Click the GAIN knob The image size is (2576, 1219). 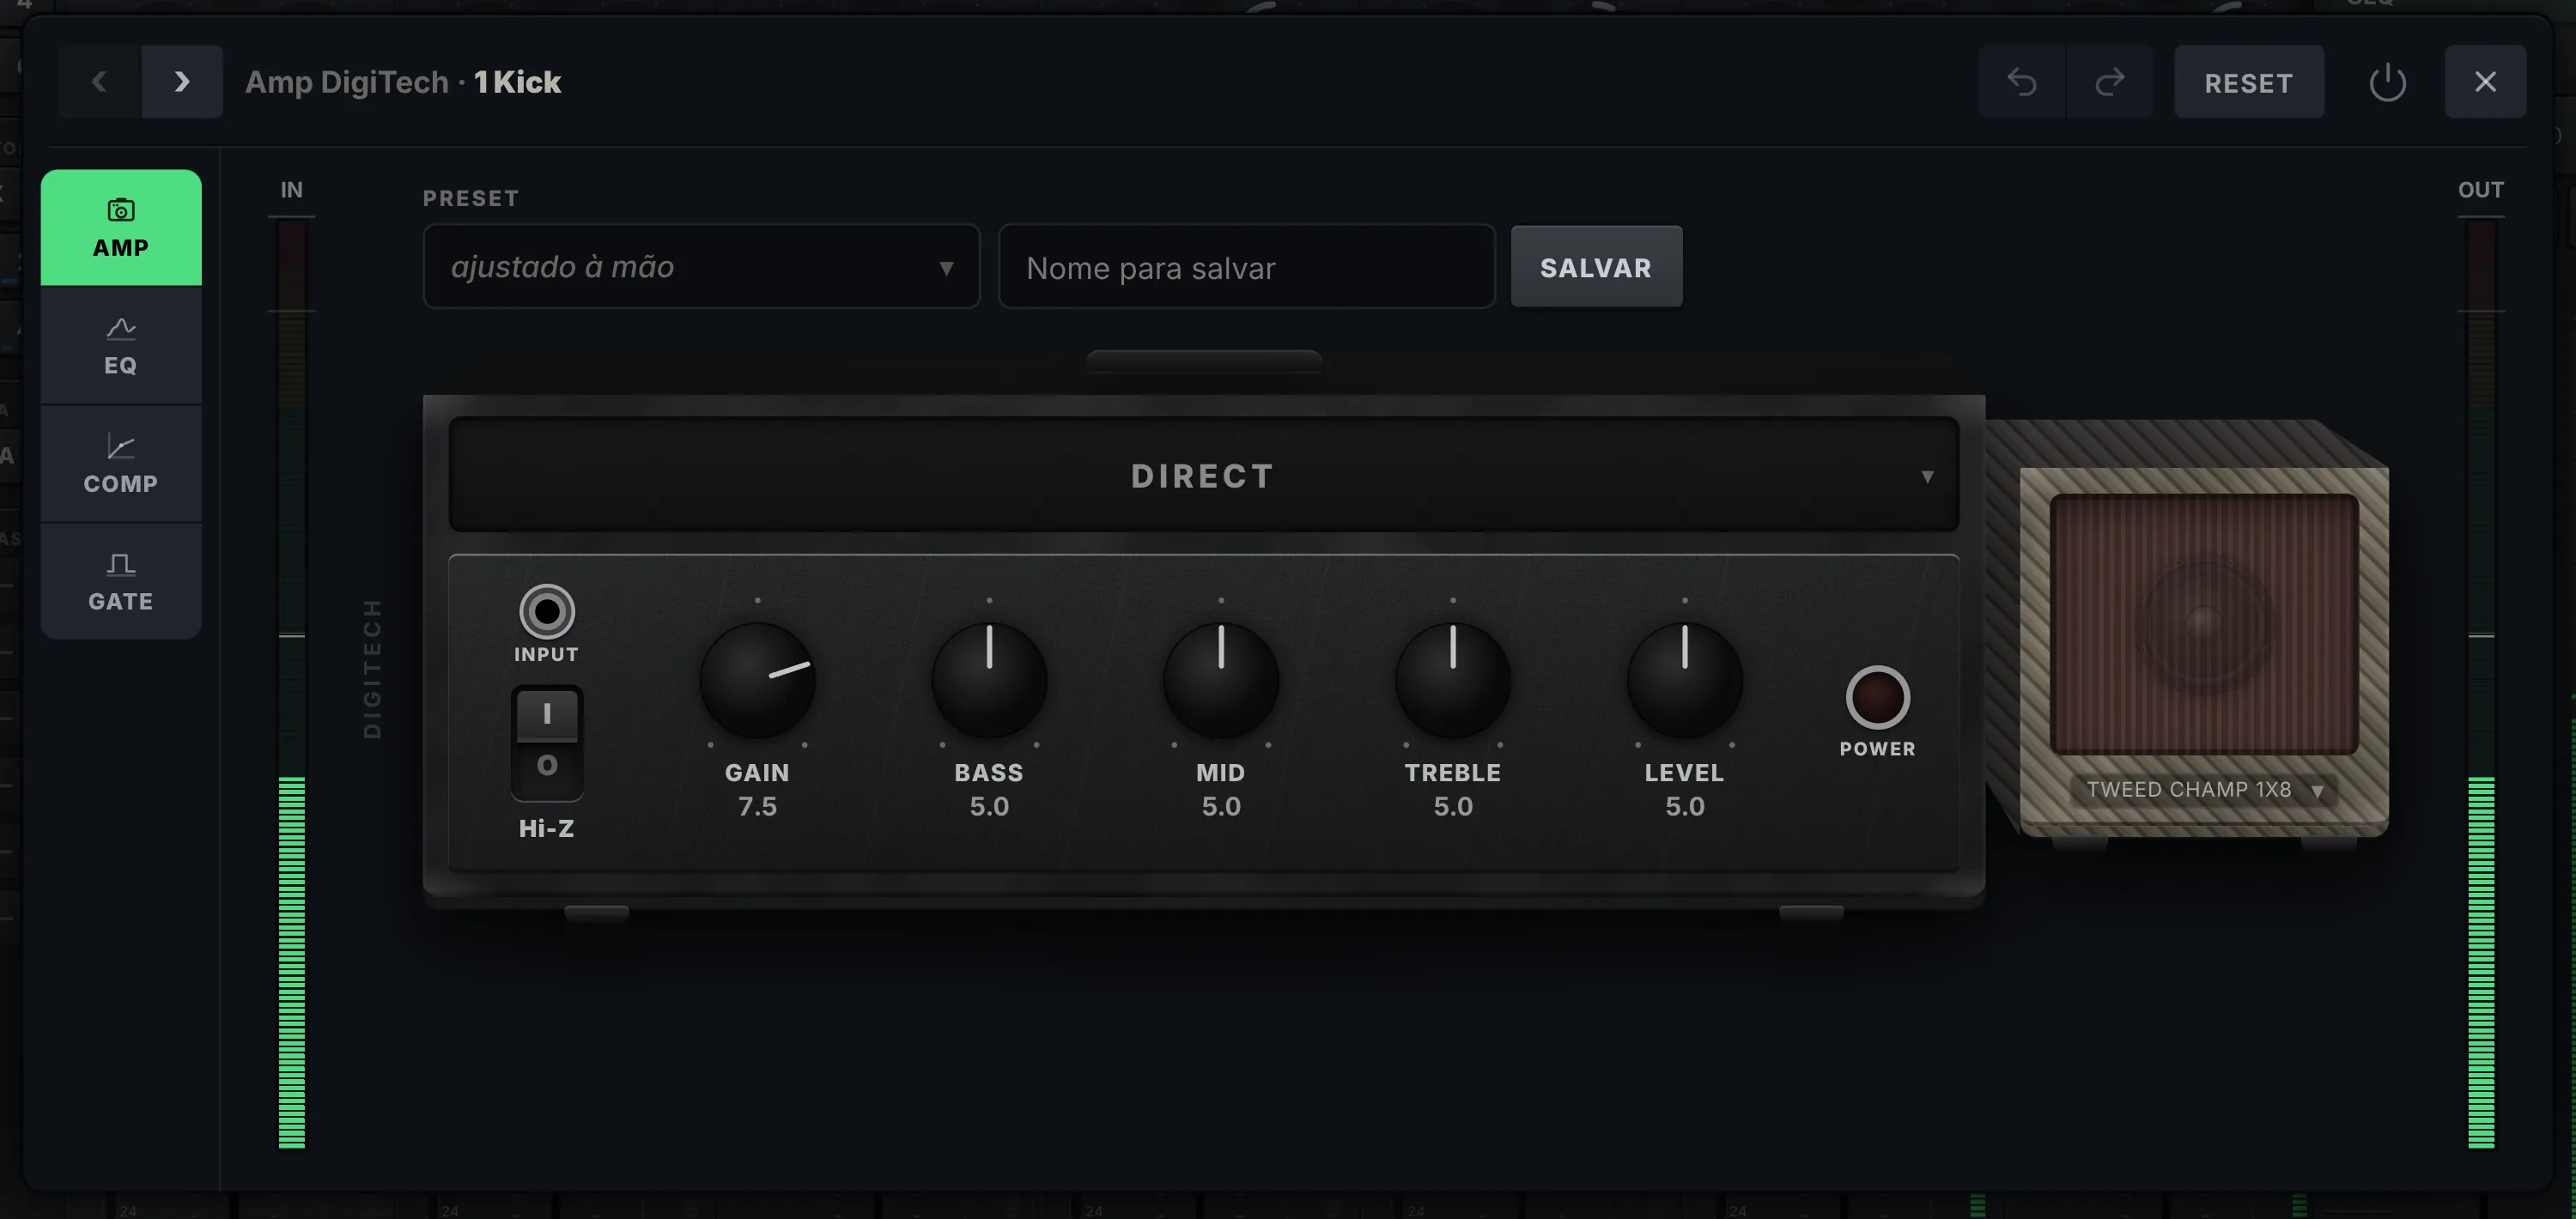[757, 680]
